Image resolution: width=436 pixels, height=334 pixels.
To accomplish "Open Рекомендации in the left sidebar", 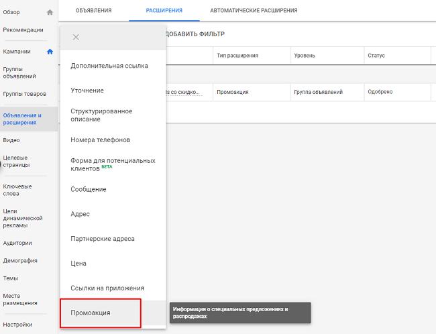I will click(x=23, y=30).
